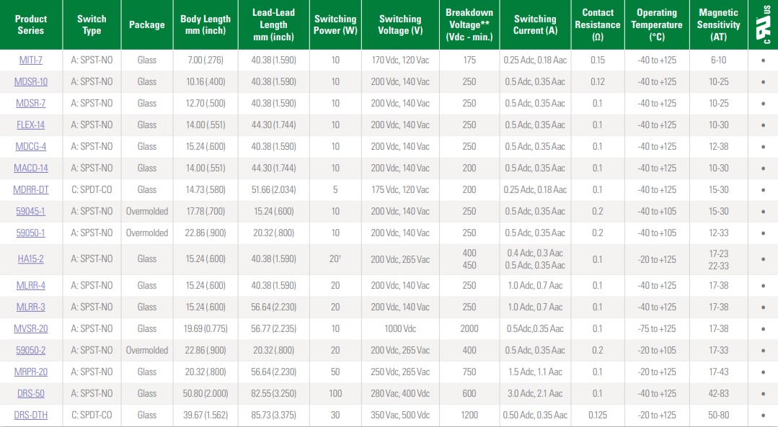Open the MITI-7 product series link

pyautogui.click(x=30, y=60)
